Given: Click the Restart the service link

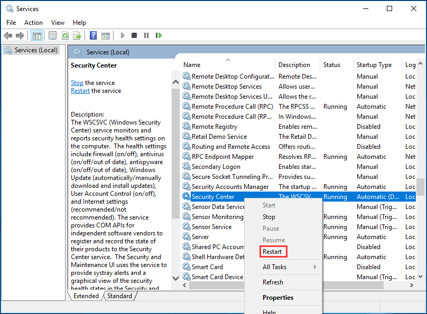Looking at the screenshot, I should pyautogui.click(x=80, y=91).
